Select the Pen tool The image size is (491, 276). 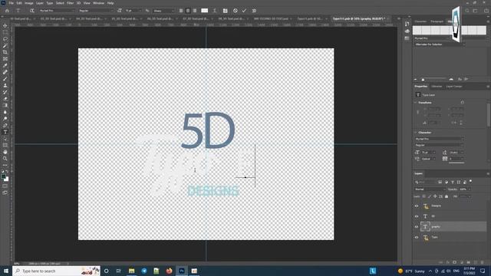[x=5, y=125]
